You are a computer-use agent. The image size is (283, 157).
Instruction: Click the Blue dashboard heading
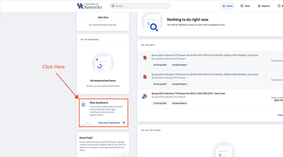tap(99, 102)
